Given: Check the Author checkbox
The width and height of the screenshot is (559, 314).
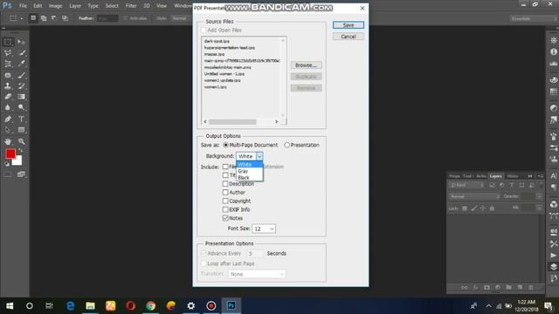Looking at the screenshot, I should point(225,192).
